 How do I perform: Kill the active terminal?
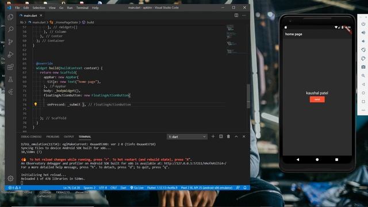click(228, 136)
